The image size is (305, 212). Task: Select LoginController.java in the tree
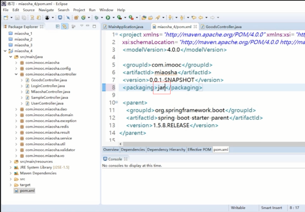pyautogui.click(x=48, y=86)
